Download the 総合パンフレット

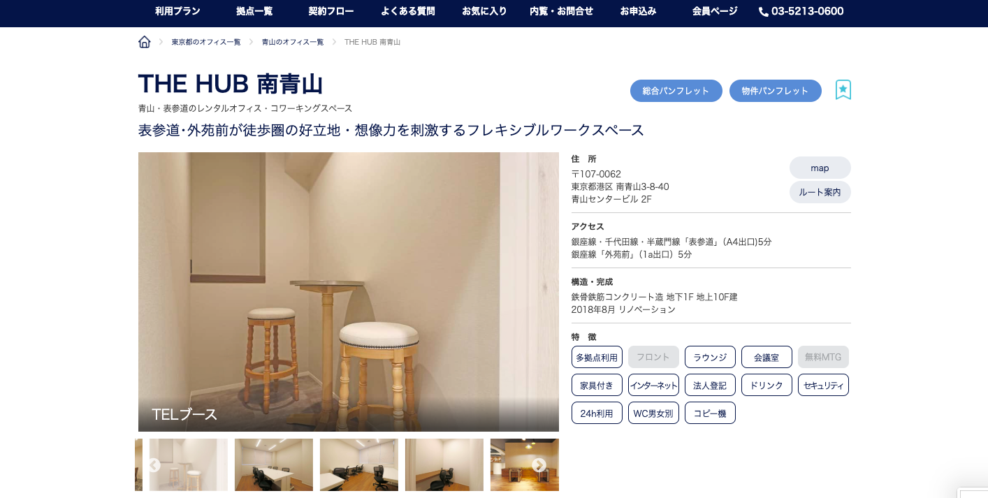(x=676, y=91)
